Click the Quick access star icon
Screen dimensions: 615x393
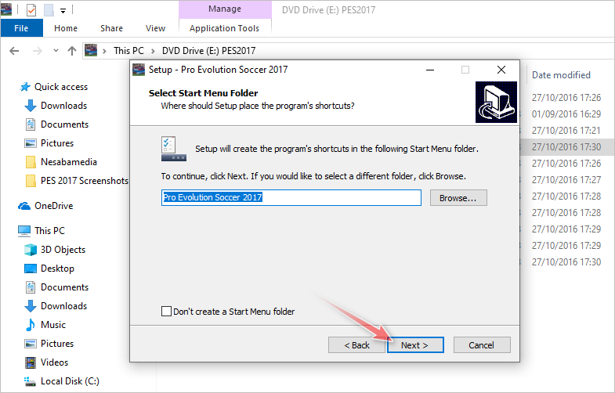[25, 87]
